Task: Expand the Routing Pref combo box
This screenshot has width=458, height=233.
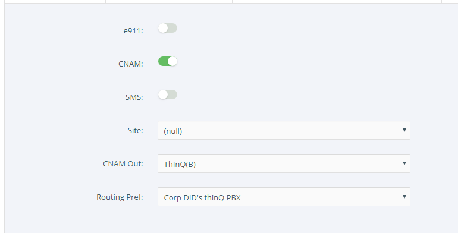Action: tap(284, 197)
